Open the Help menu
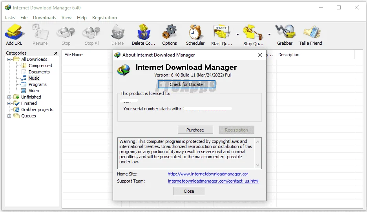367x212 pixels. 82,18
